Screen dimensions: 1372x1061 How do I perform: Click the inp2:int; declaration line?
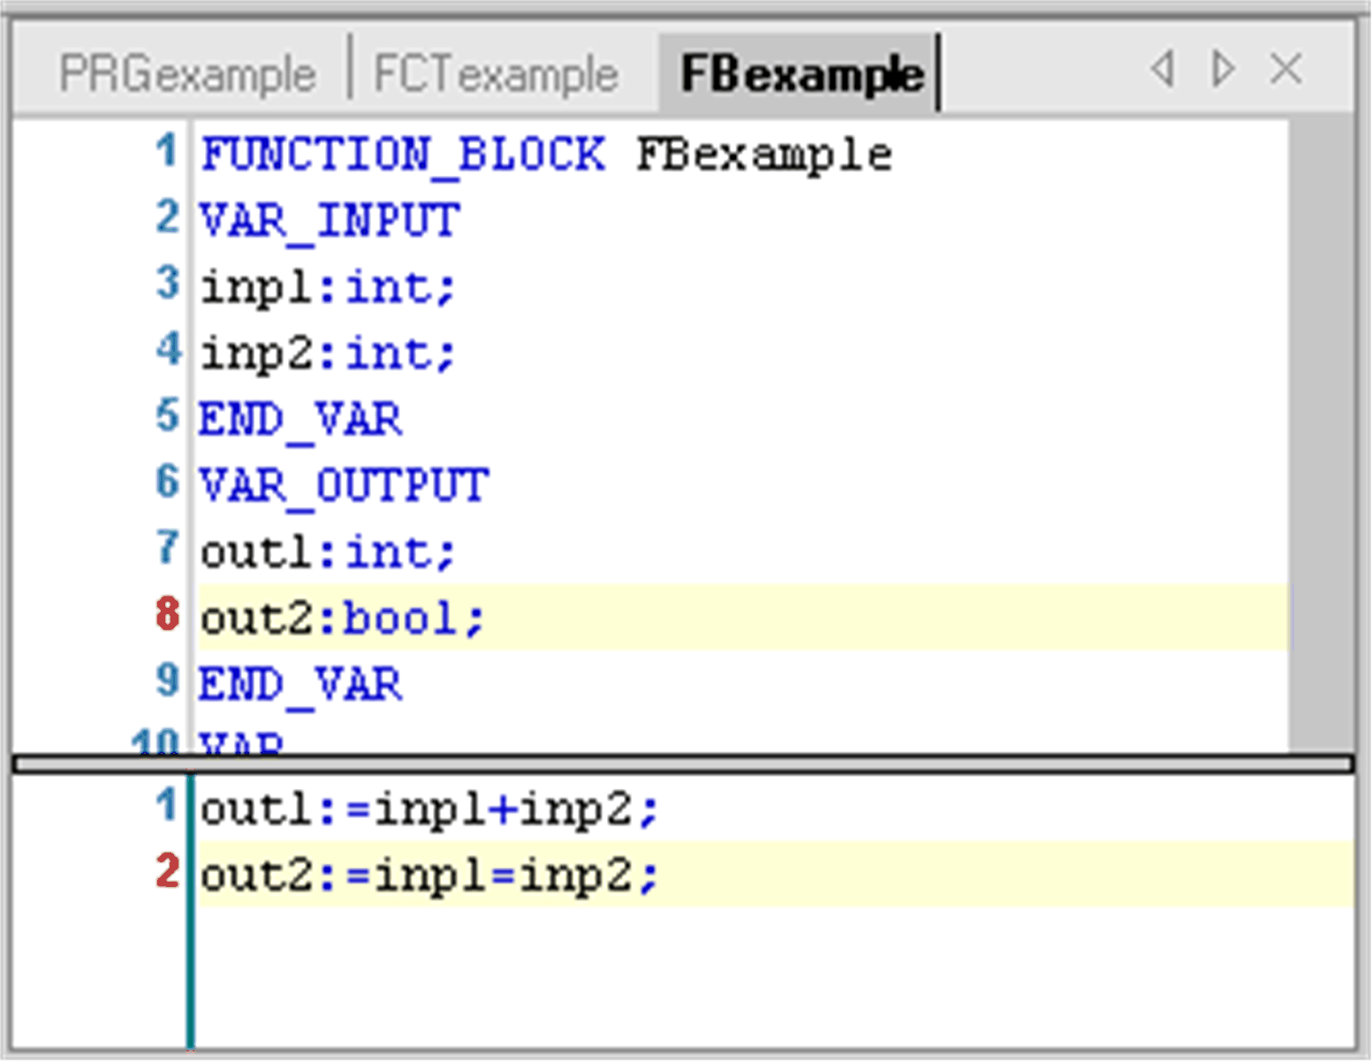click(x=327, y=354)
